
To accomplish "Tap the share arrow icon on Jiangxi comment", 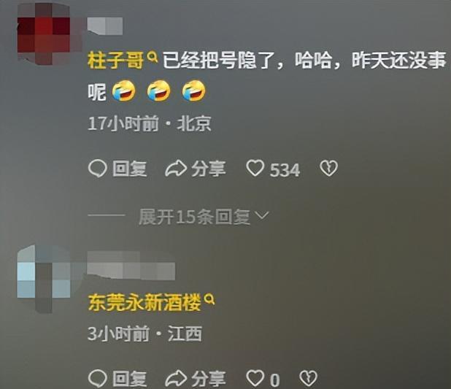I will (176, 378).
